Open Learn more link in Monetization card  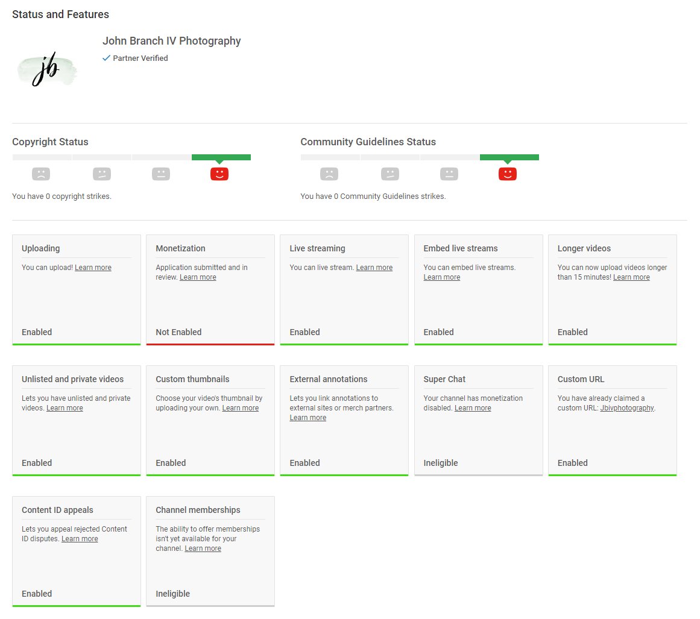pos(198,277)
